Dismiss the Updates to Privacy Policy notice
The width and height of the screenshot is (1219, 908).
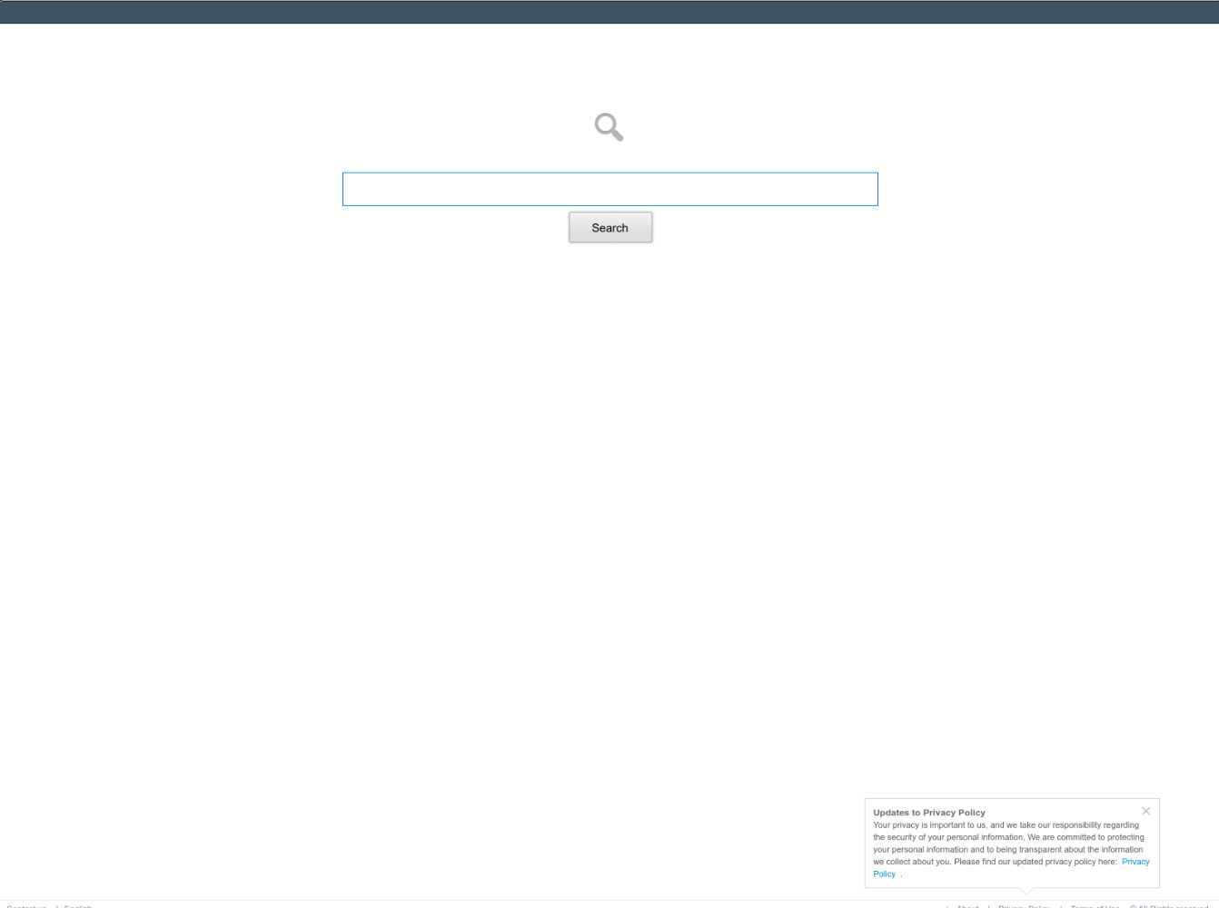[x=1145, y=811]
